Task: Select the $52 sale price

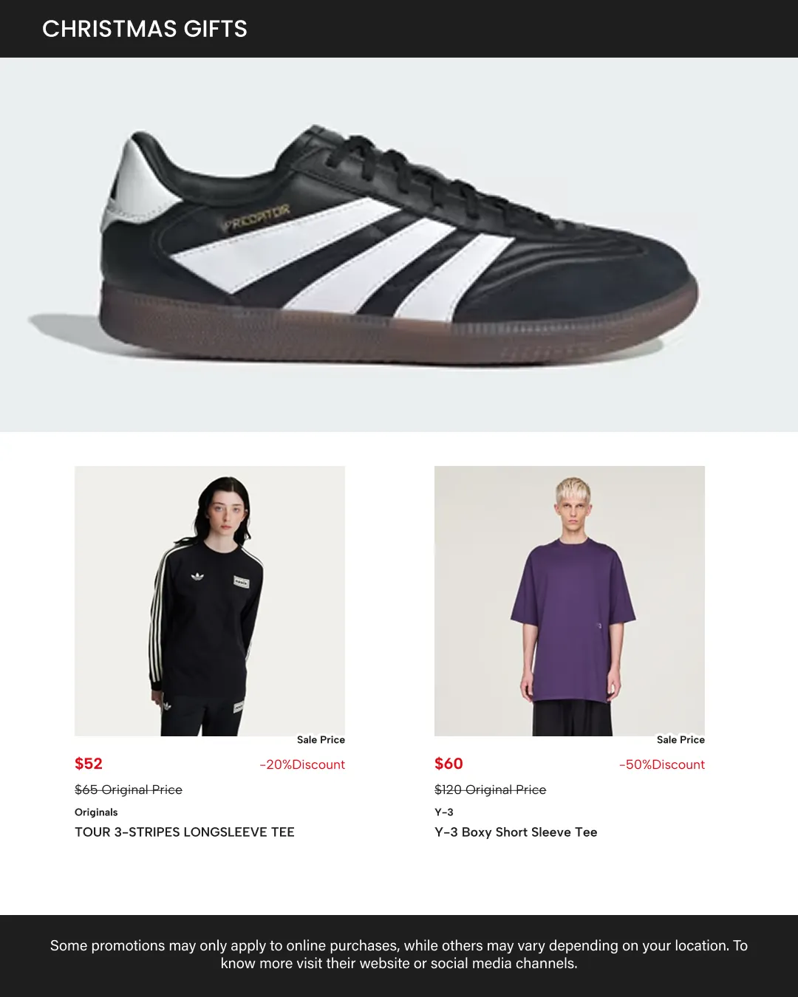Action: (89, 764)
